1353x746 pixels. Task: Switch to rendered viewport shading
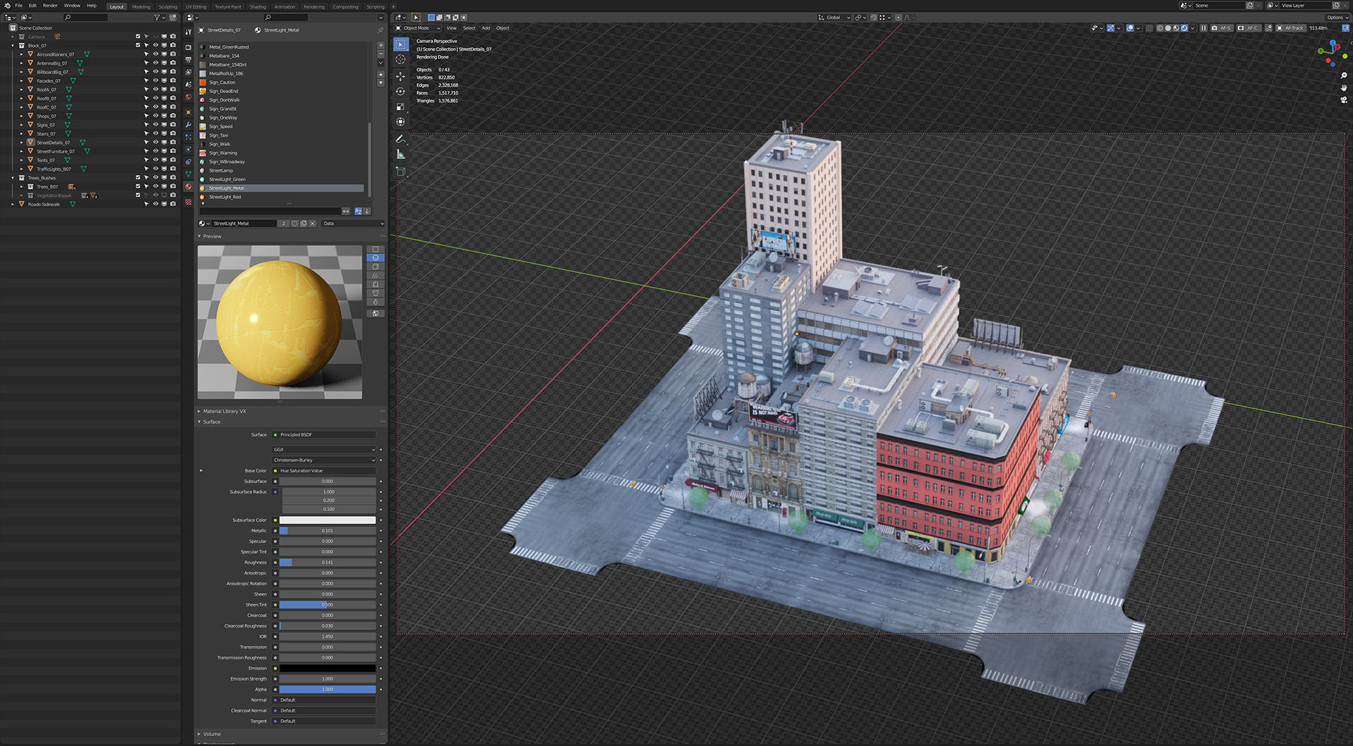(x=1185, y=28)
